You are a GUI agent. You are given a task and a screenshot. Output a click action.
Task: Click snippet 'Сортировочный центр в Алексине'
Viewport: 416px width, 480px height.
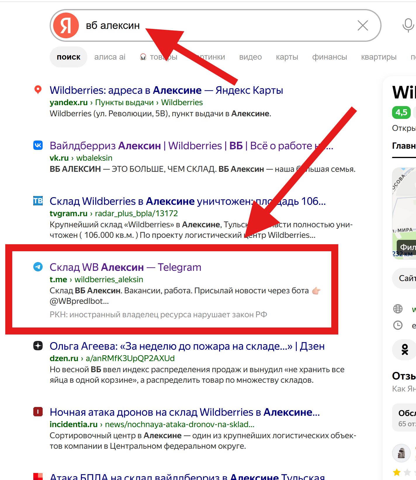[x=203, y=441]
